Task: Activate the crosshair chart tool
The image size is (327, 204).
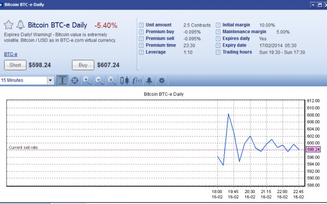Action: coord(75,80)
